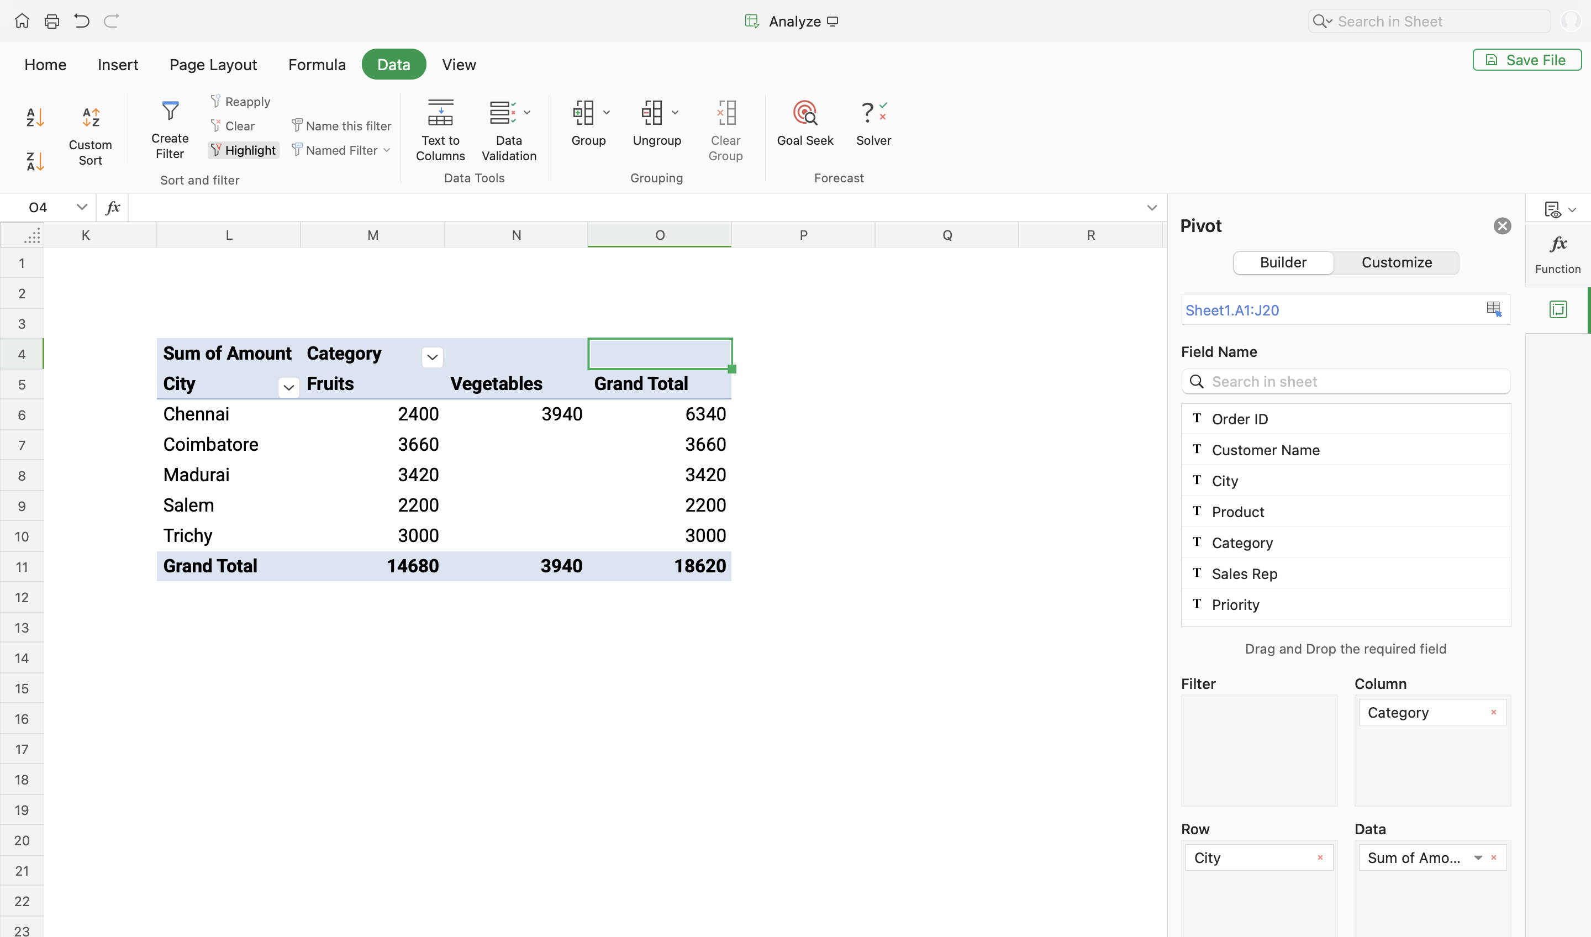Switch to the Customize pivot view

[x=1396, y=262]
